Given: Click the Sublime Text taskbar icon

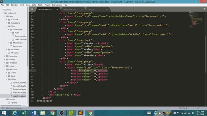Looking at the screenshot, I should click(81, 113).
